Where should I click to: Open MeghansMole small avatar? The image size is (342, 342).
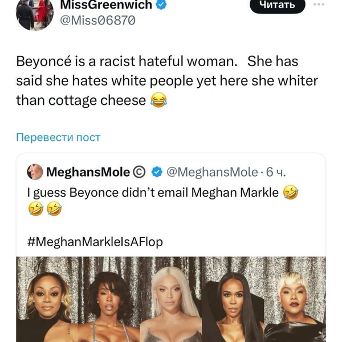coord(35,172)
